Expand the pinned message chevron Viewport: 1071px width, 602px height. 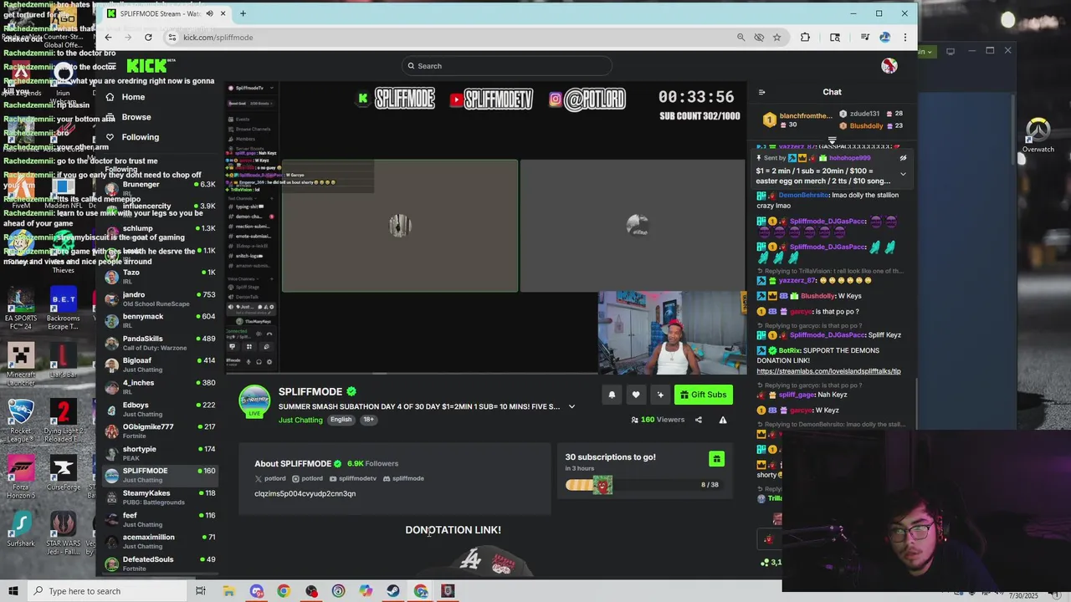(903, 174)
